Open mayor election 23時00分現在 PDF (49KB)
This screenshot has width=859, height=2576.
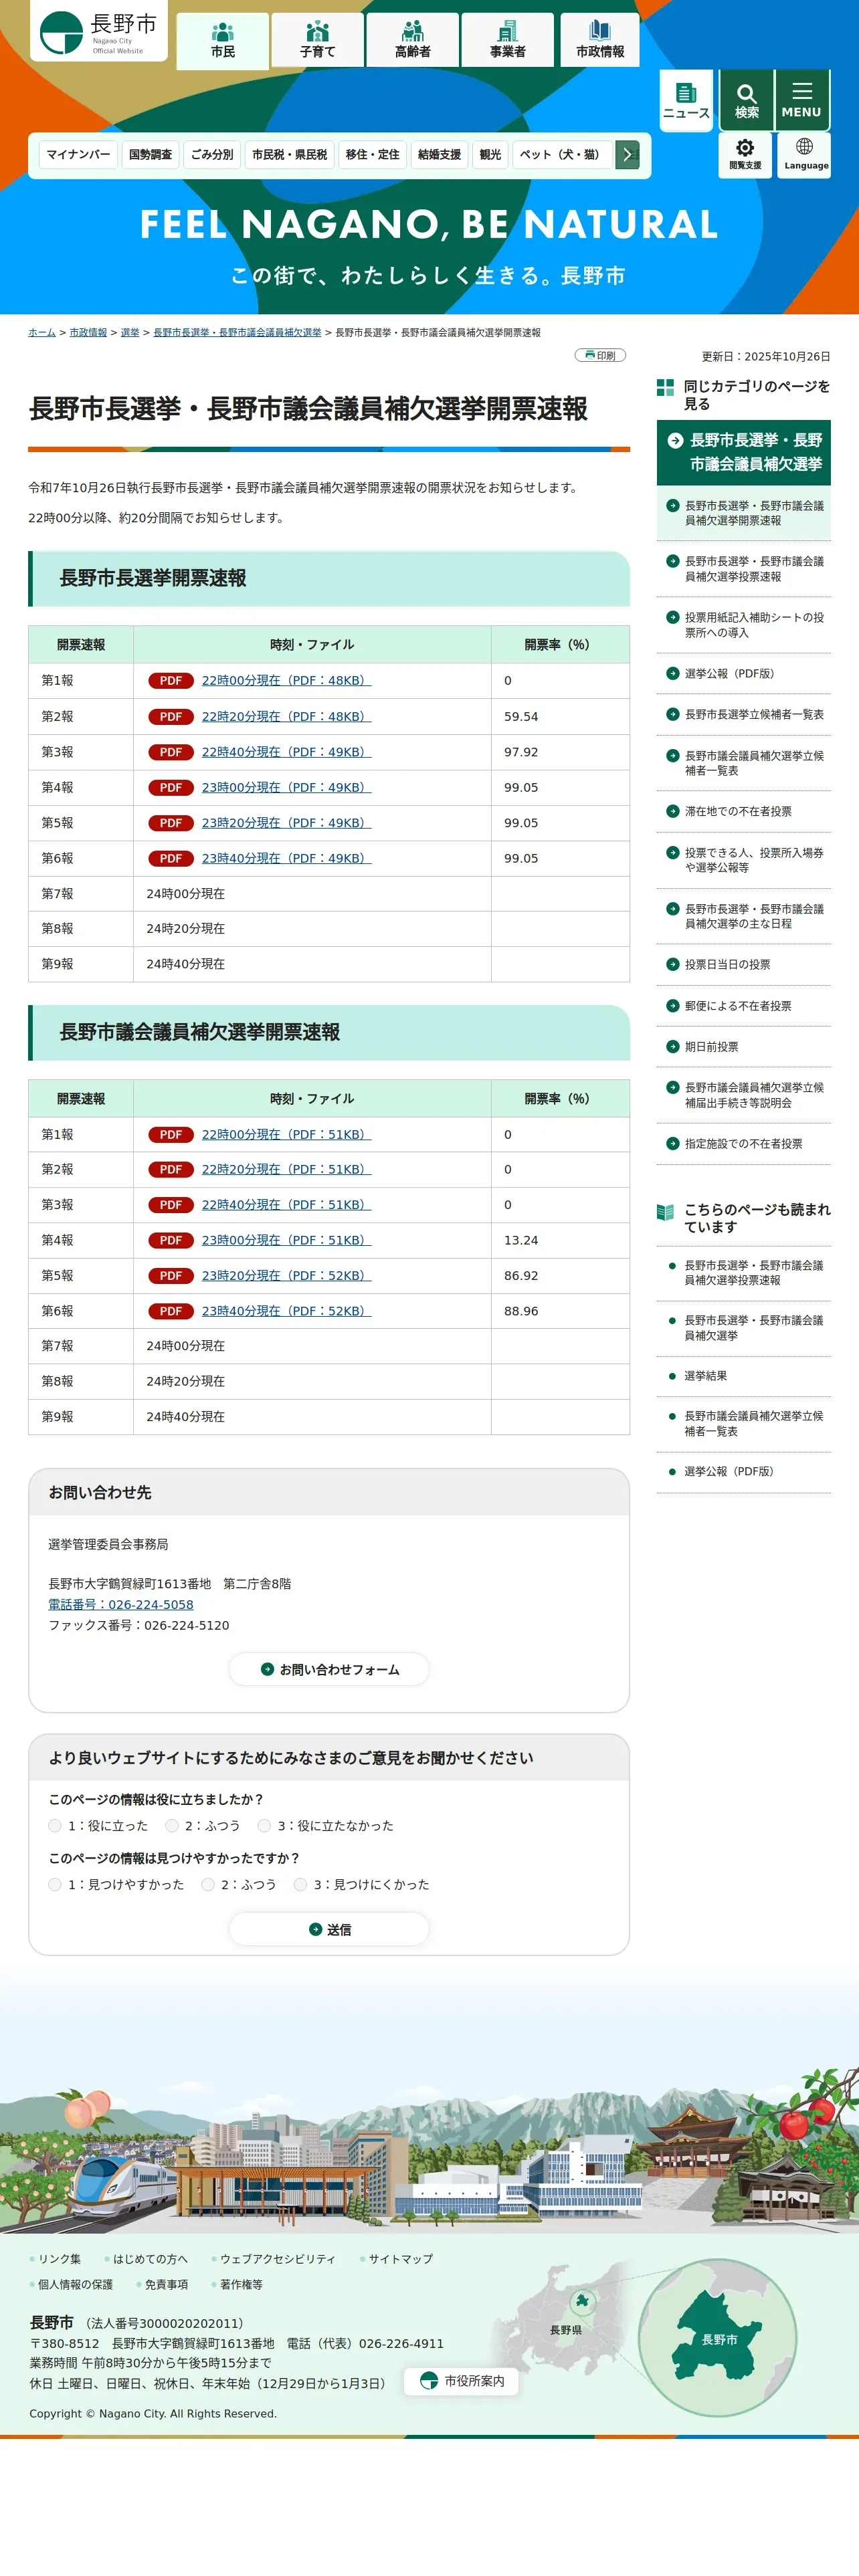click(x=286, y=787)
